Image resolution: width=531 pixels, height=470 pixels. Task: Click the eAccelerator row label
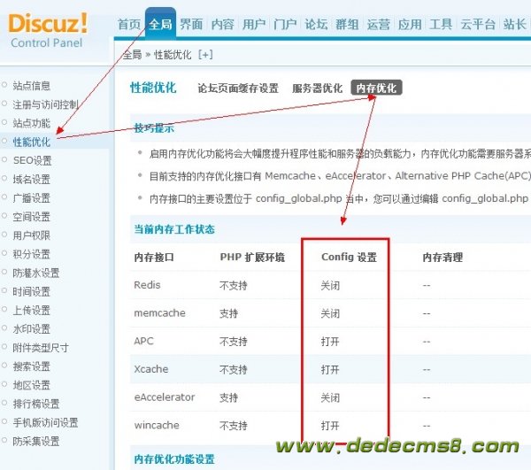165,397
